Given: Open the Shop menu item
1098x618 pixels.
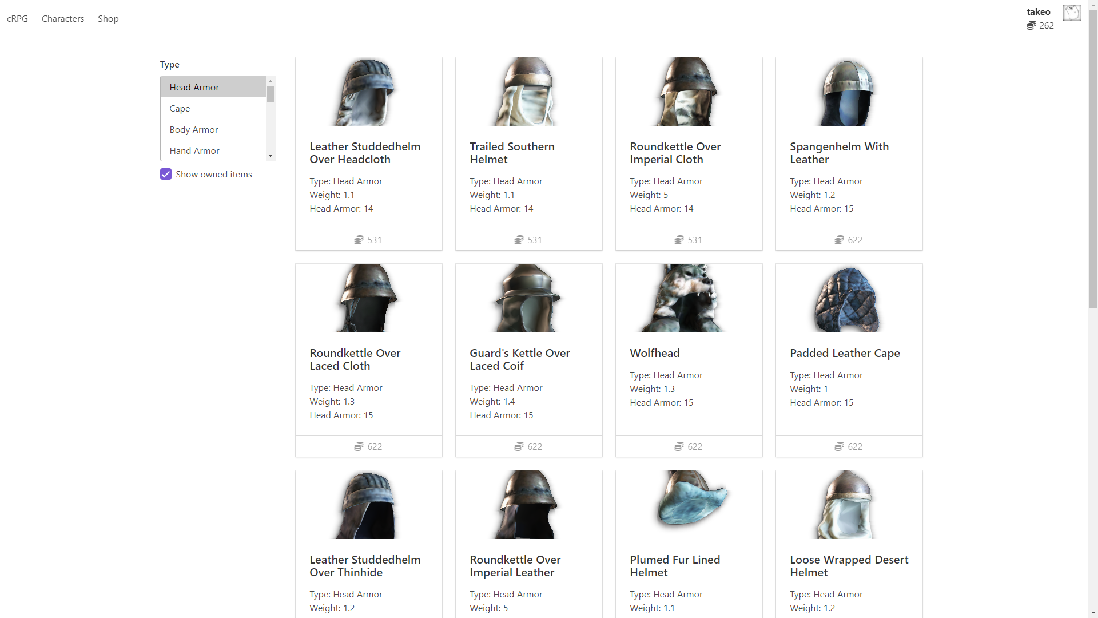Looking at the screenshot, I should pos(108,19).
